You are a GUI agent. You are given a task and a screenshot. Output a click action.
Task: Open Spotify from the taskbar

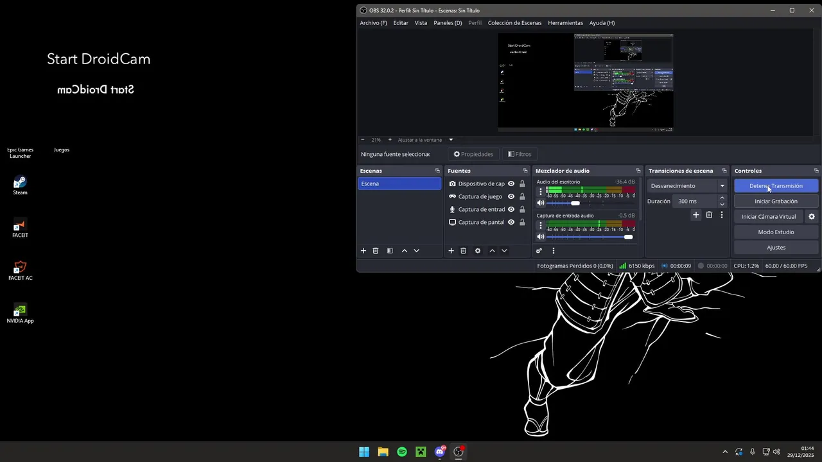pos(402,452)
